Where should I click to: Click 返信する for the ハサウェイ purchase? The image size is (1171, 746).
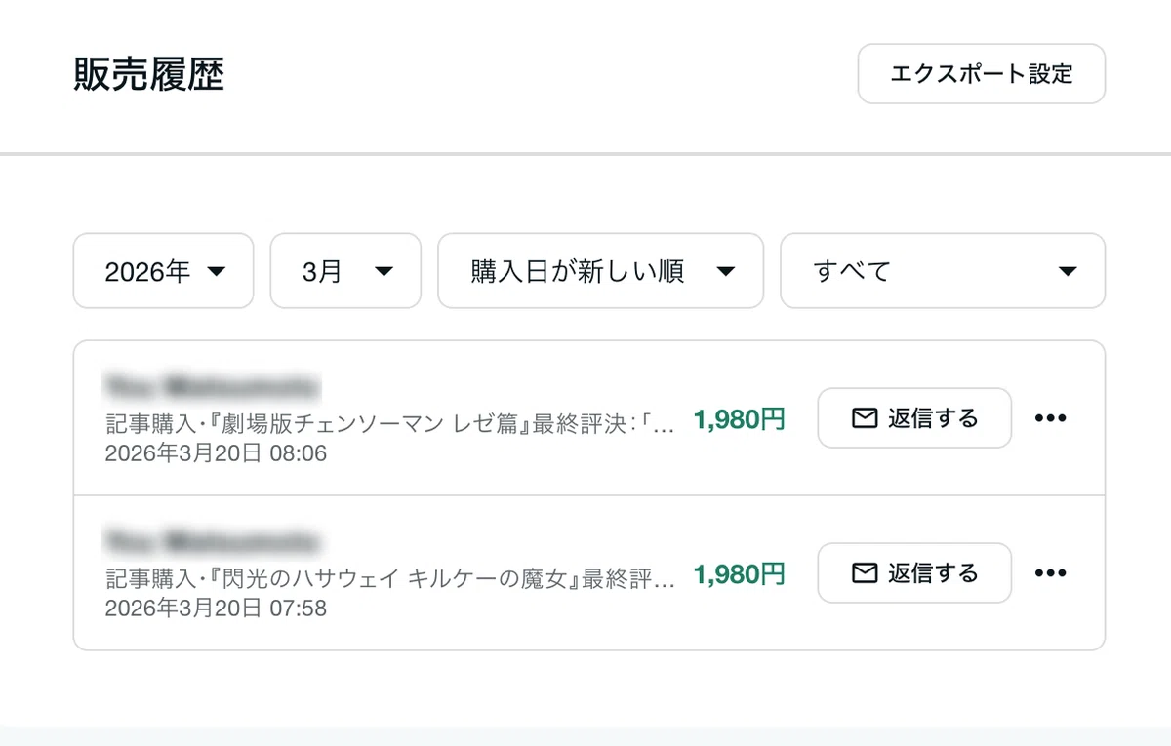tap(914, 572)
